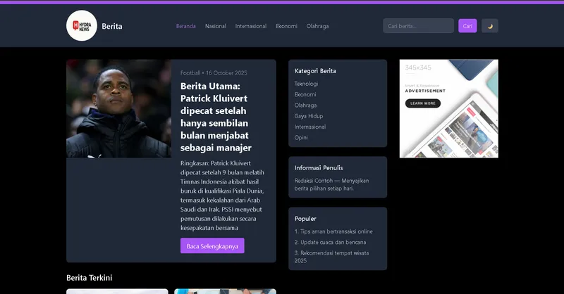Click the Redaksi Contoh author description

coord(331,184)
